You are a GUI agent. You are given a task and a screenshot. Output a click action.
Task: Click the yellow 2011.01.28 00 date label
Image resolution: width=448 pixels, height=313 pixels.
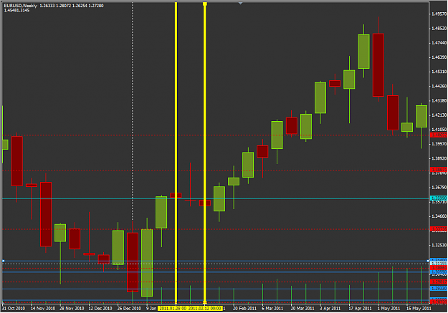[173, 309]
